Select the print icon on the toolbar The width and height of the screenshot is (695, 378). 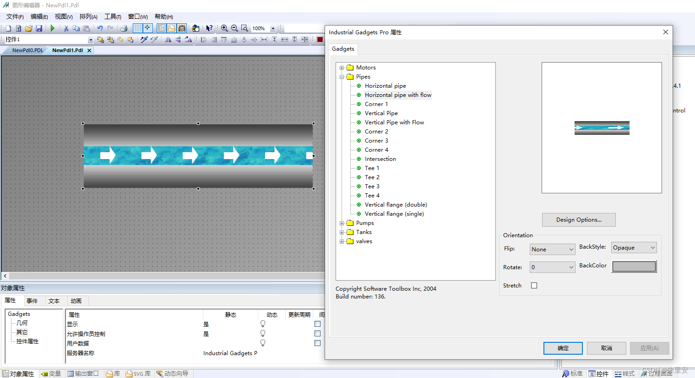click(124, 28)
